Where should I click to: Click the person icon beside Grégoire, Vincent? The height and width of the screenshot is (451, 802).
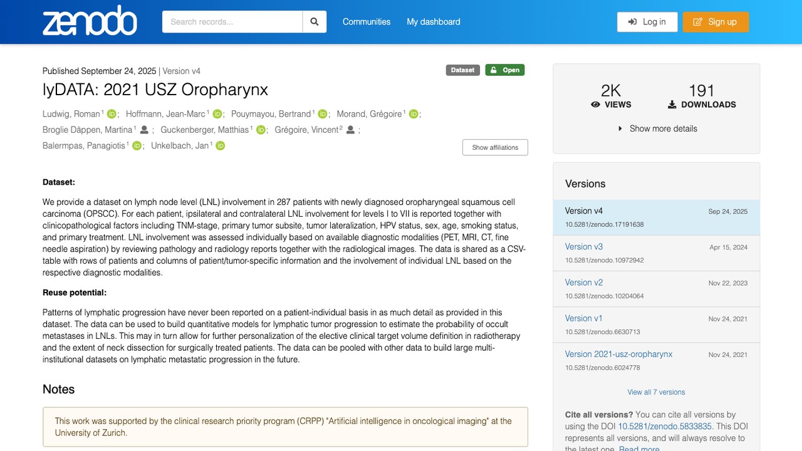(350, 130)
